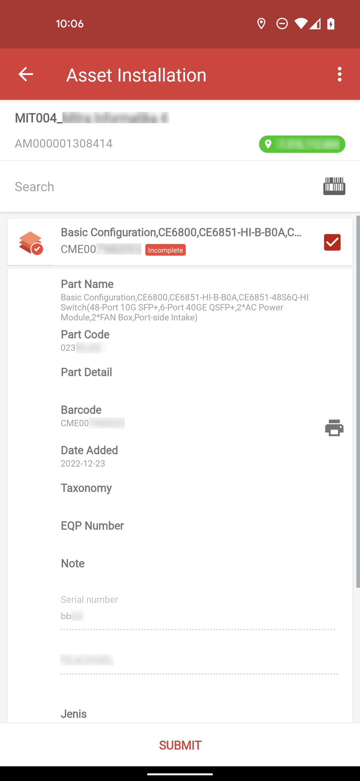Tap the location status bar icon

point(261,24)
